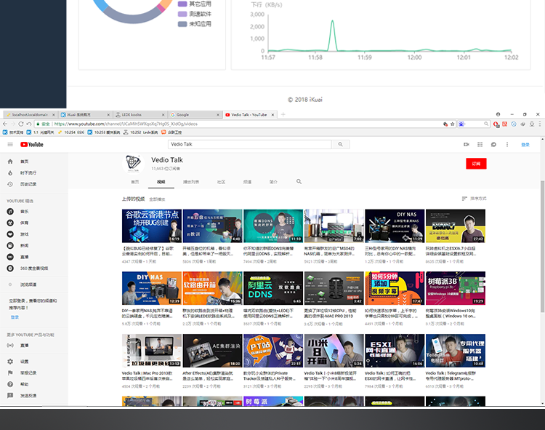Click red Opera-style extension icon
The width and height of the screenshot is (545, 430).
pos(496,124)
